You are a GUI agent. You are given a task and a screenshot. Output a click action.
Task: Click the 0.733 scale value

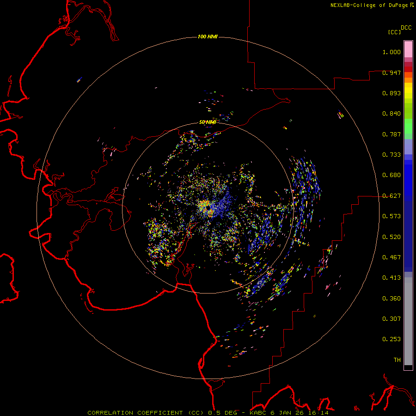coord(392,154)
